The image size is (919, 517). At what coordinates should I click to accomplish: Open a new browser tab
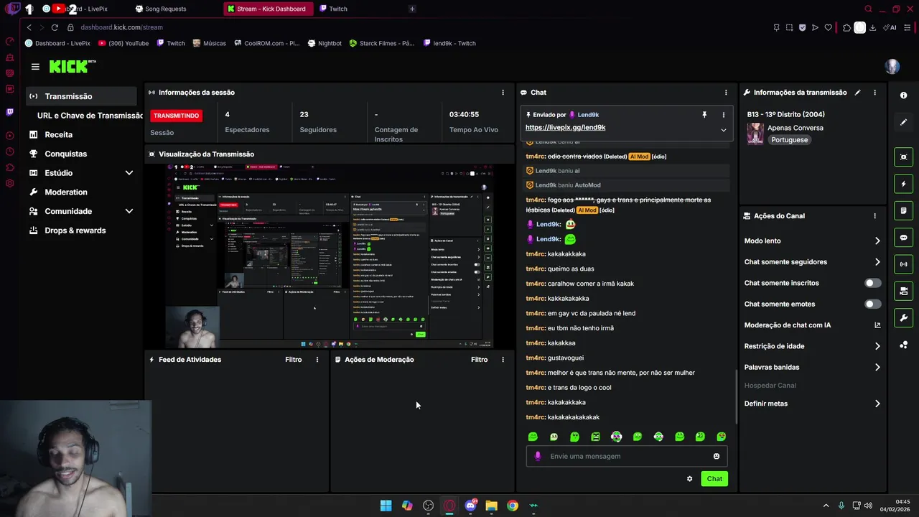click(411, 9)
